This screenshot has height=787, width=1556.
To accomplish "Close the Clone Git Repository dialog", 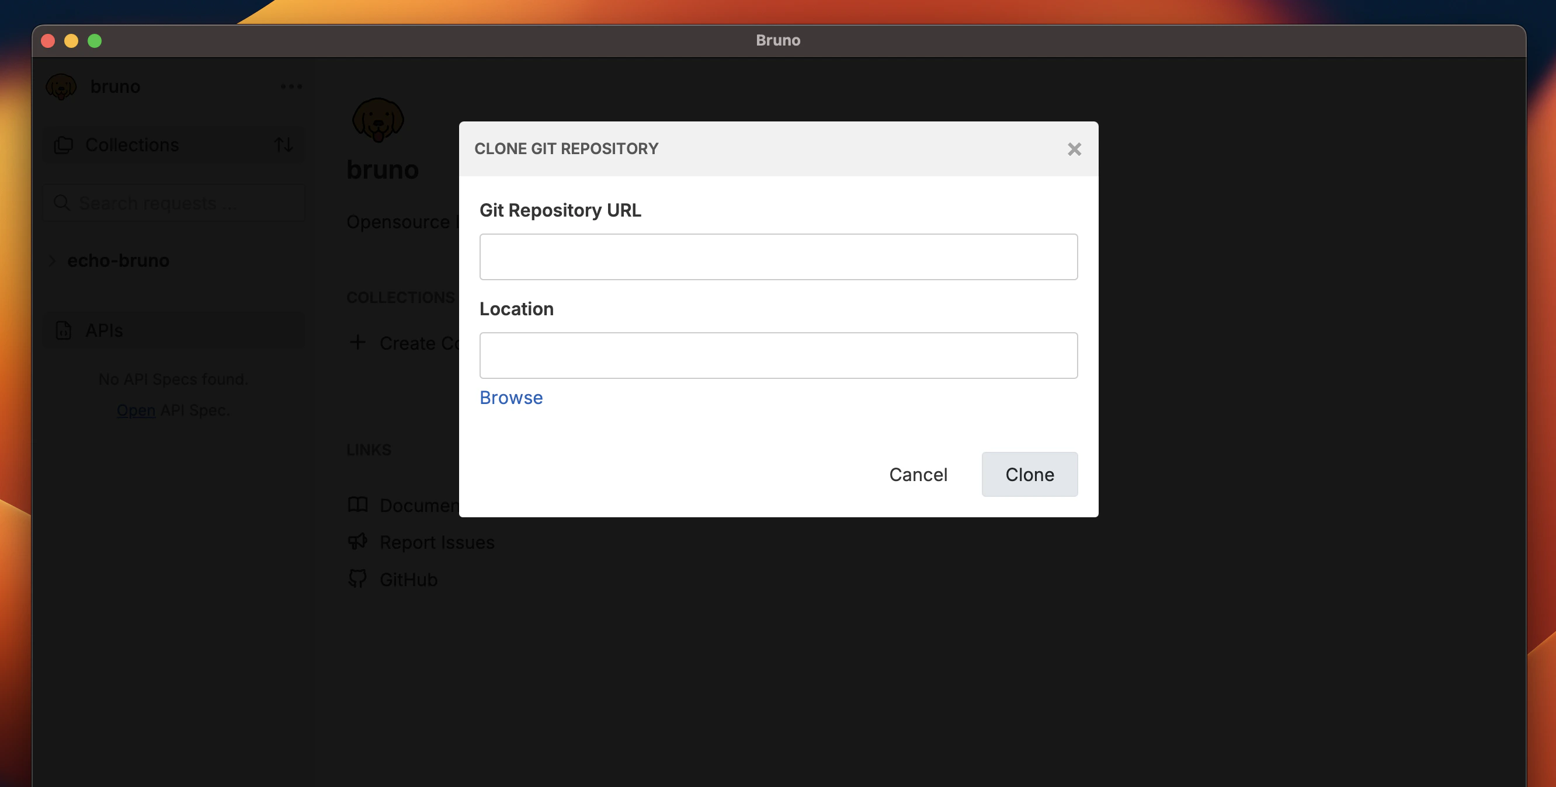I will 1074,148.
